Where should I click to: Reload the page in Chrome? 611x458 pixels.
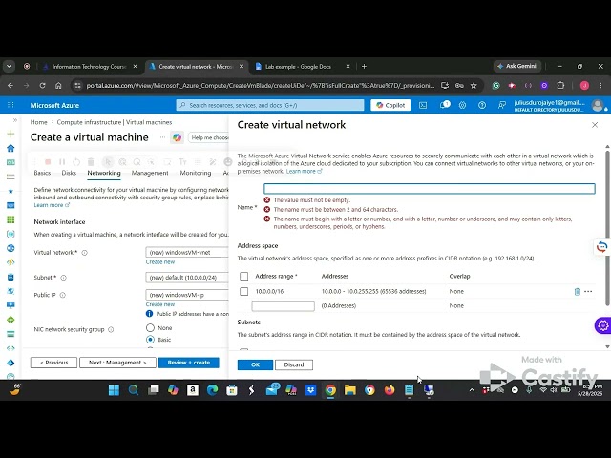(x=42, y=85)
